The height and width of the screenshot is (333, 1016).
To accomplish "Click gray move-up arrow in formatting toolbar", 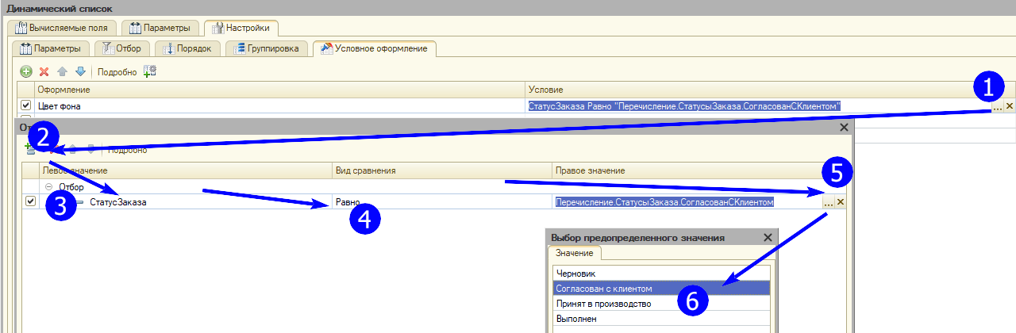I will pos(63,71).
